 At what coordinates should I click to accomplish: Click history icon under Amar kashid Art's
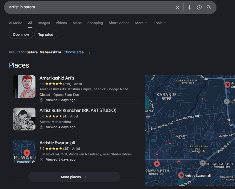[42, 100]
